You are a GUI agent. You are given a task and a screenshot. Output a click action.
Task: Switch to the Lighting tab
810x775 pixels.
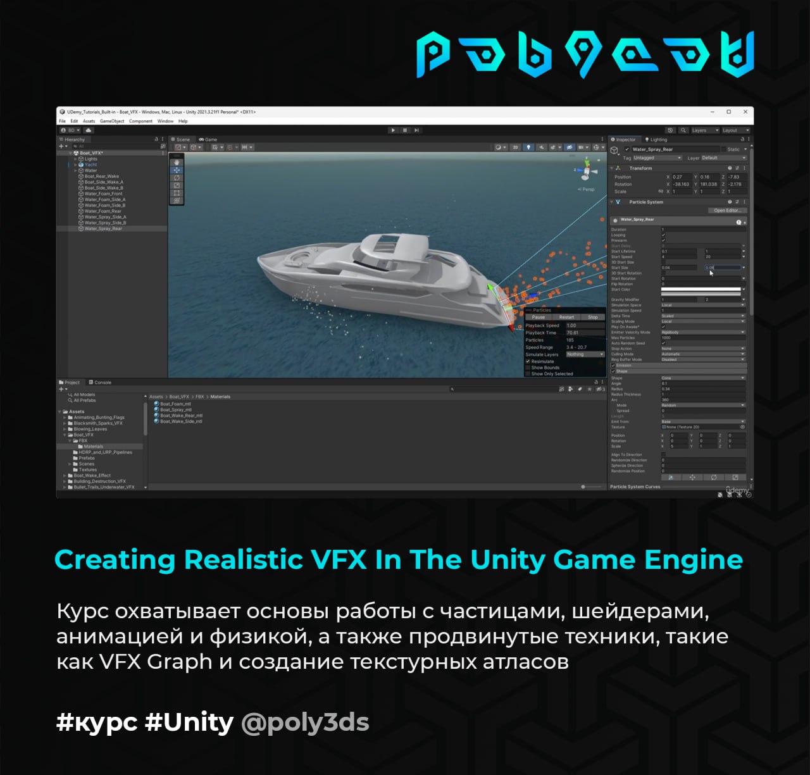point(656,139)
